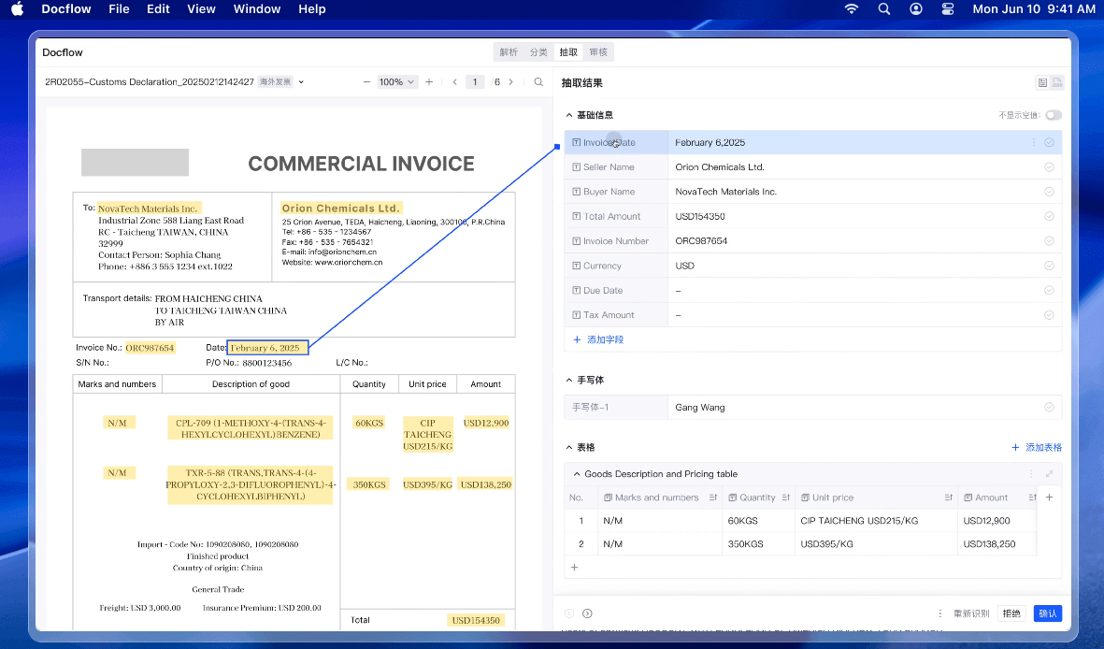Zoom in with the plus icon

click(429, 82)
